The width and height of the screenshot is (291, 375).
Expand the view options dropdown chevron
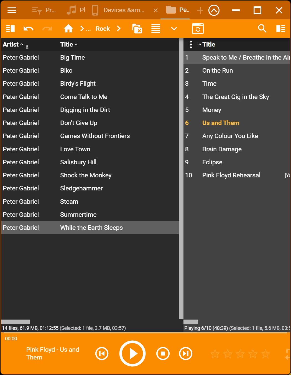(x=174, y=29)
